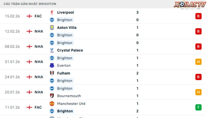The width and height of the screenshot is (209, 118).
Task: Click the Aston Villa club crest
Action: 52,28
